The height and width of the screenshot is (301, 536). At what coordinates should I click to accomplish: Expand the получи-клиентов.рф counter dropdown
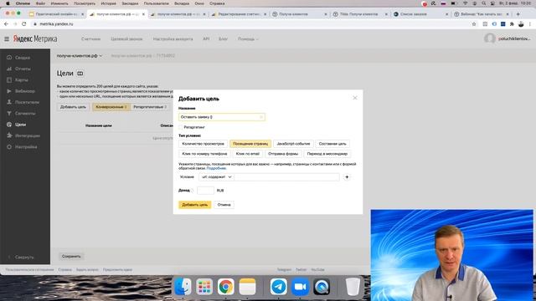coord(80,56)
